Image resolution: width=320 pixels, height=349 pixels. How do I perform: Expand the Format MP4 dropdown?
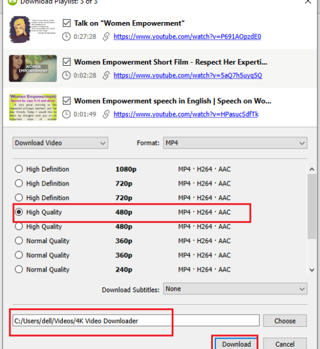coord(235,143)
